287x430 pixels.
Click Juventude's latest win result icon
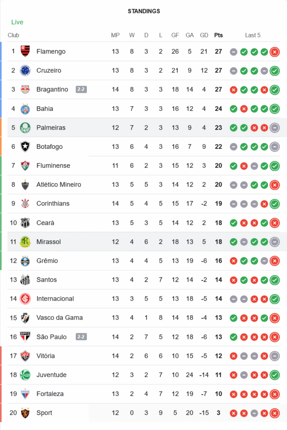(275, 375)
